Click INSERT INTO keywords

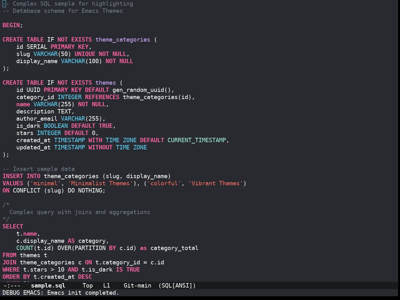click(22, 176)
